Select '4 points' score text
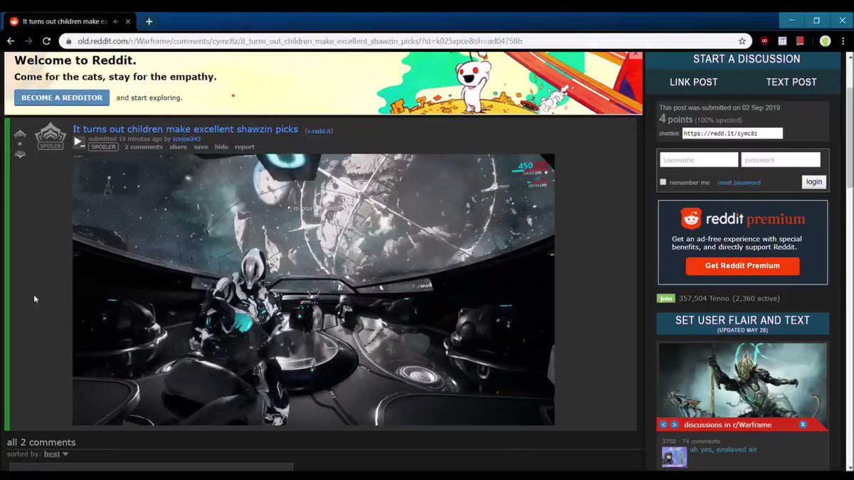This screenshot has width=854, height=480. 675,119
